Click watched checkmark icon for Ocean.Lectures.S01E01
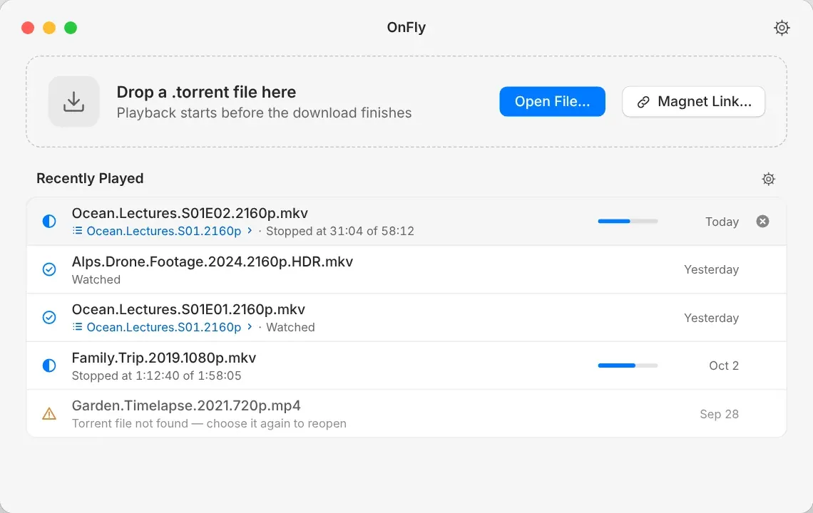The image size is (813, 513). click(49, 317)
